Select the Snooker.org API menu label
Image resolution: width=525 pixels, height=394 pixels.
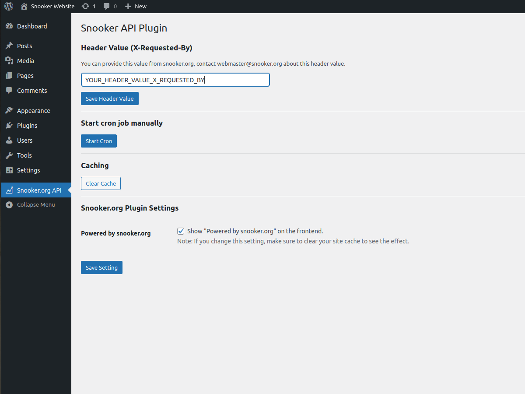(39, 190)
